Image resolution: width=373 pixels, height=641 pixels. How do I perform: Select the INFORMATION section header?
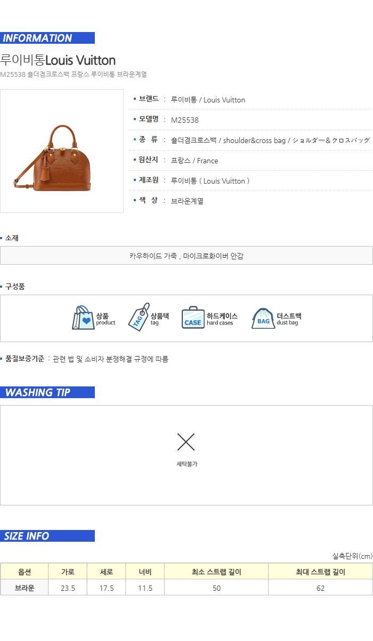[x=47, y=38]
